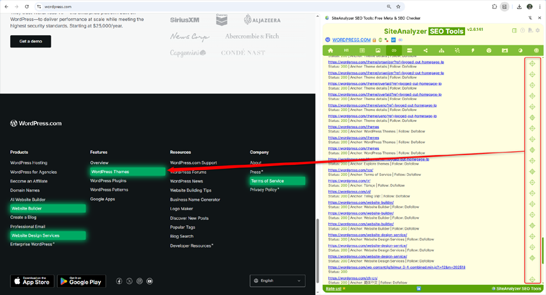Viewport: 546px width, 295px height.
Task: Open the YouTube social icon in footer
Action: pyautogui.click(x=150, y=281)
